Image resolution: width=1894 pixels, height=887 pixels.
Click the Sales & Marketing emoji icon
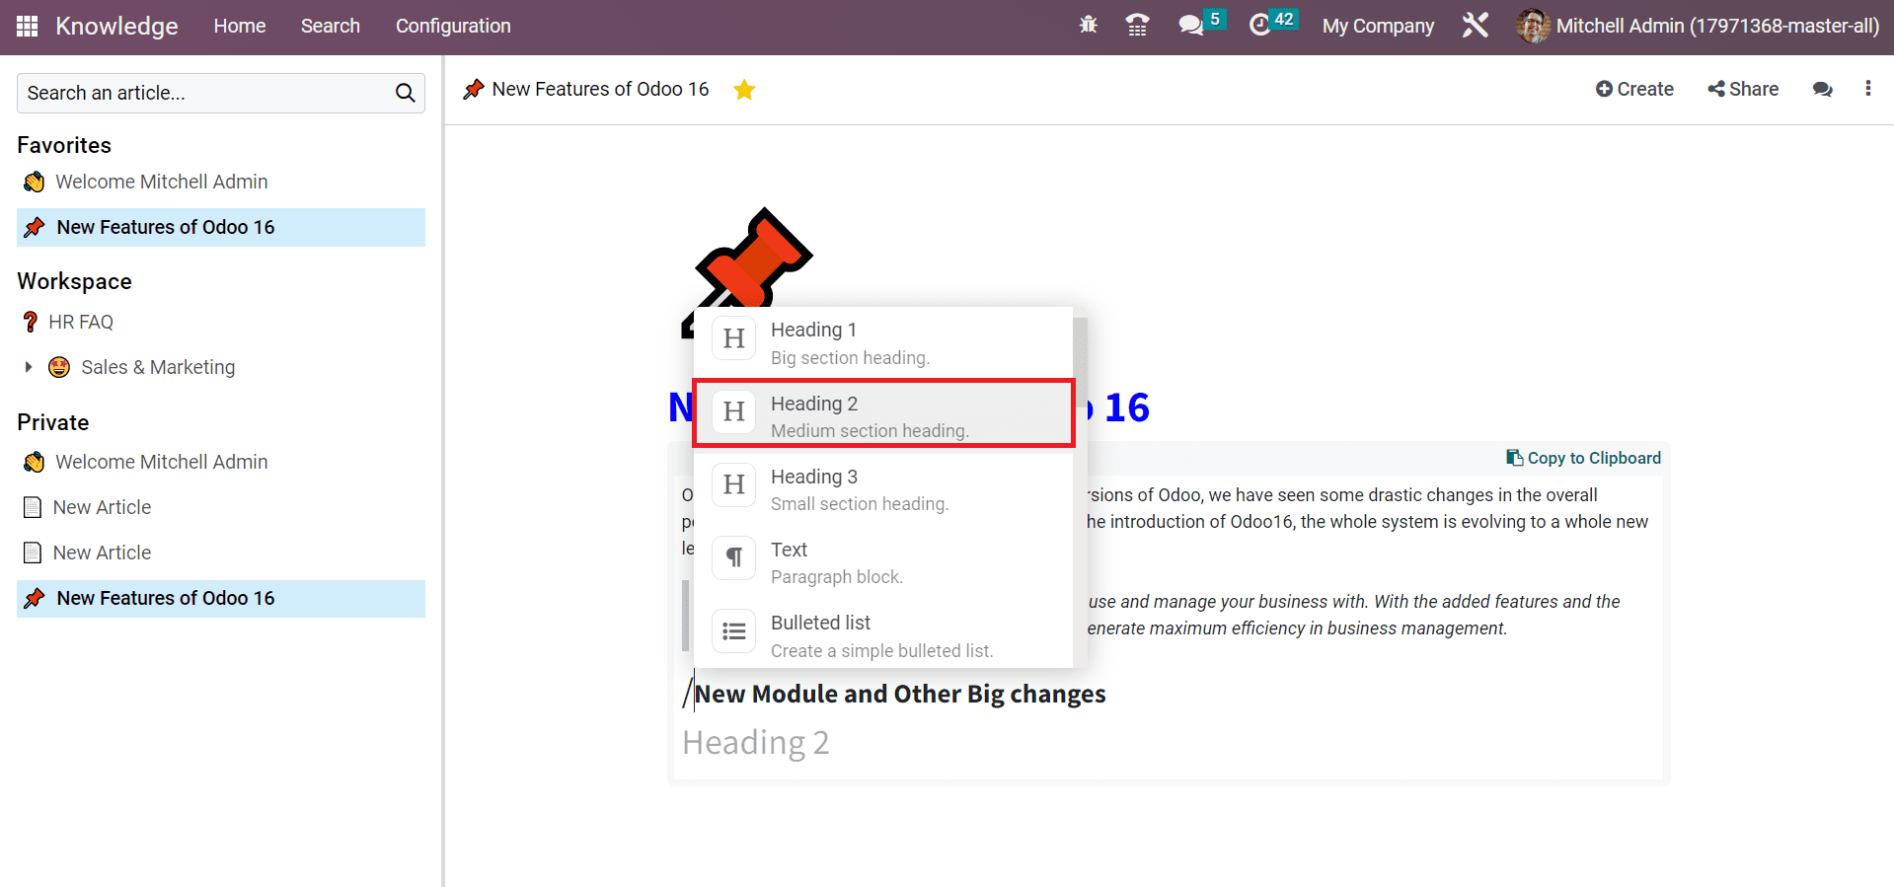tap(59, 367)
